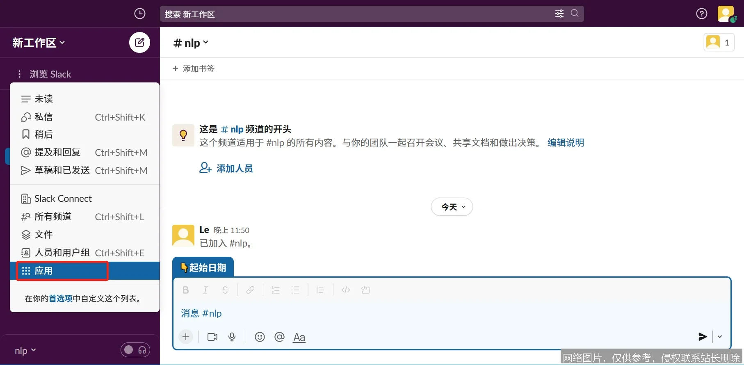Click 浏览 Slack sidebar label
The width and height of the screenshot is (744, 365).
coord(50,74)
